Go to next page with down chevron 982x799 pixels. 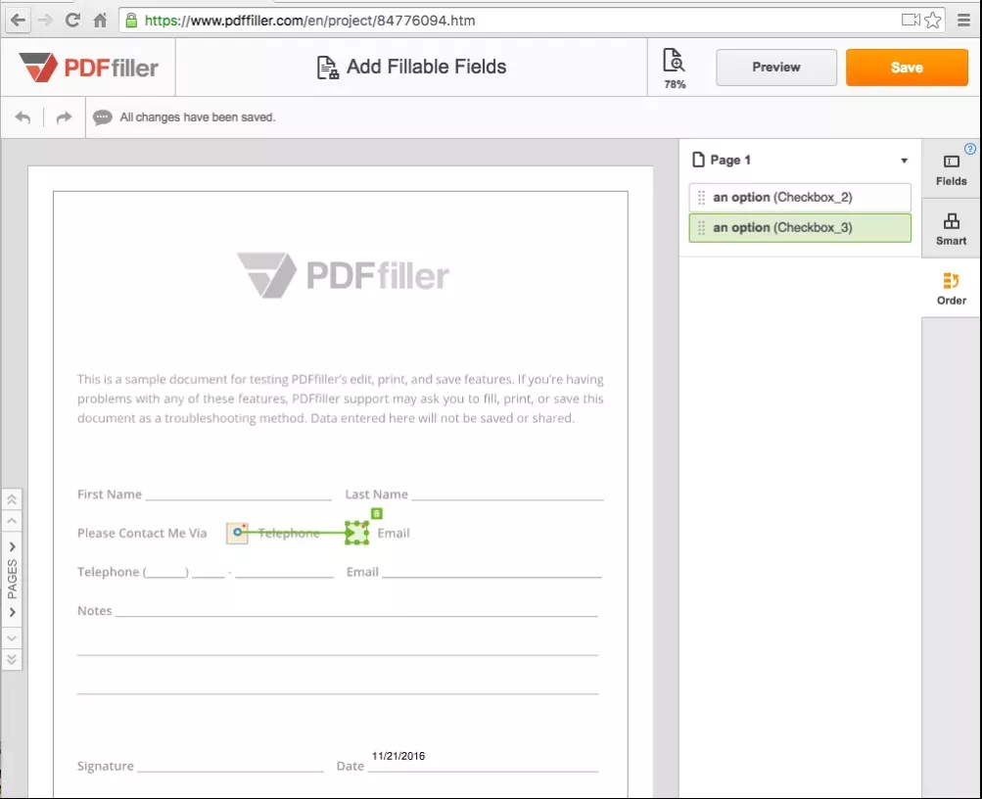click(12, 638)
